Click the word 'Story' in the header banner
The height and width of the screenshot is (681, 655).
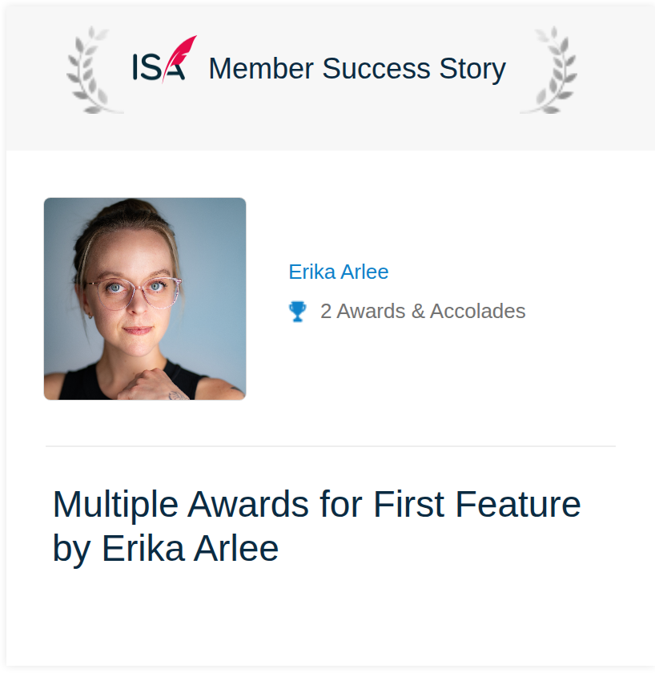[472, 70]
